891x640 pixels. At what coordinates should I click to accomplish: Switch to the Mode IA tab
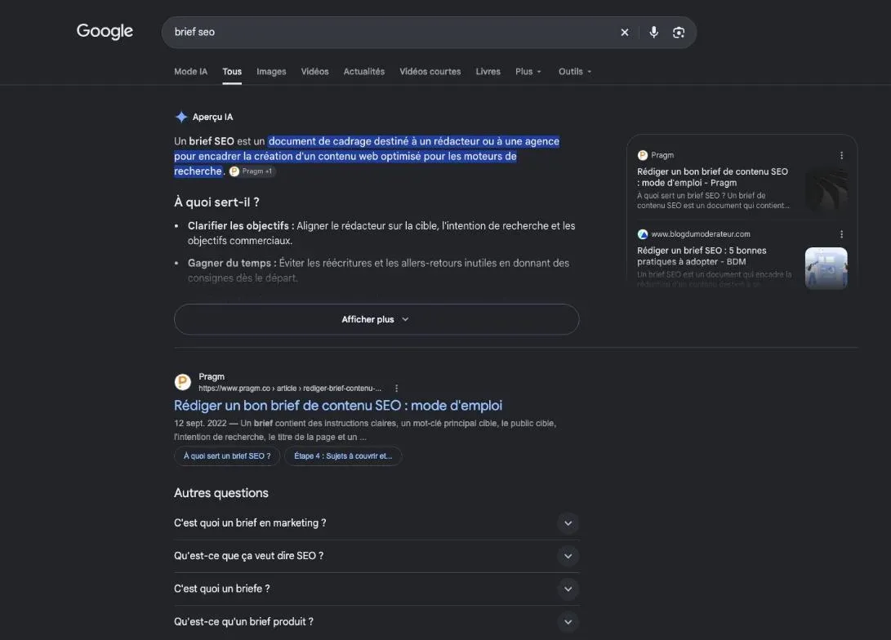coord(190,72)
